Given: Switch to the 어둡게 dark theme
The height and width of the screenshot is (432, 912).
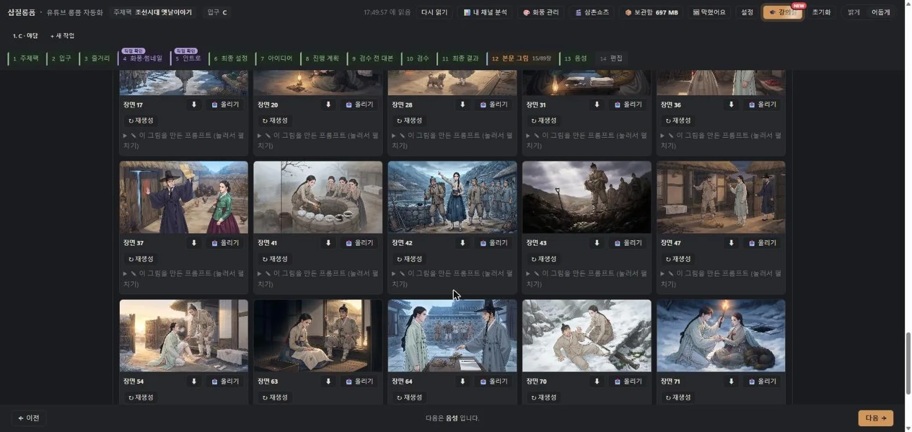Looking at the screenshot, I should (x=880, y=12).
